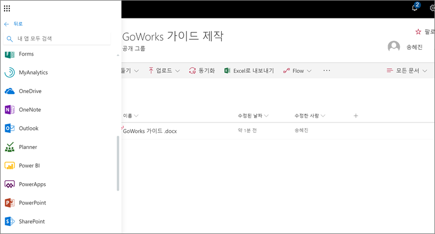Open SharePoint from app list
The height and width of the screenshot is (234, 435).
31,221
